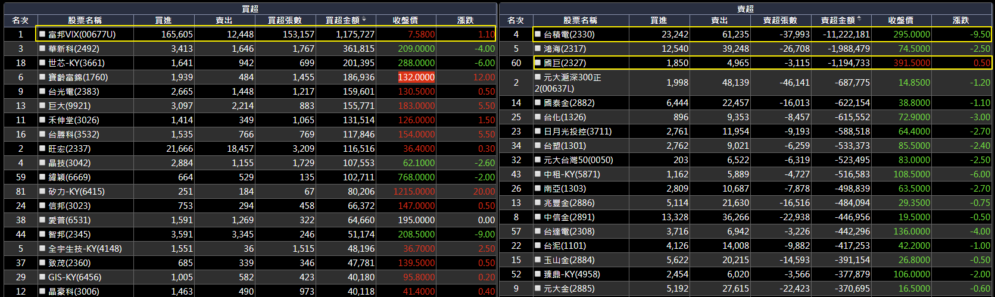The height and width of the screenshot is (297, 995).
Task: Tick the 國泰金(2882) checkbox
Action: tap(538, 102)
